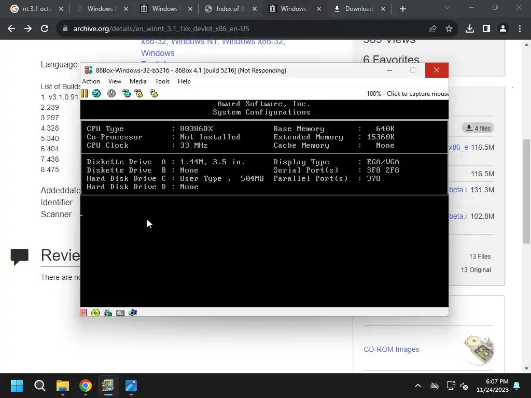The width and height of the screenshot is (531, 398).
Task: Click list entry '2.239'
Action: tap(50, 107)
